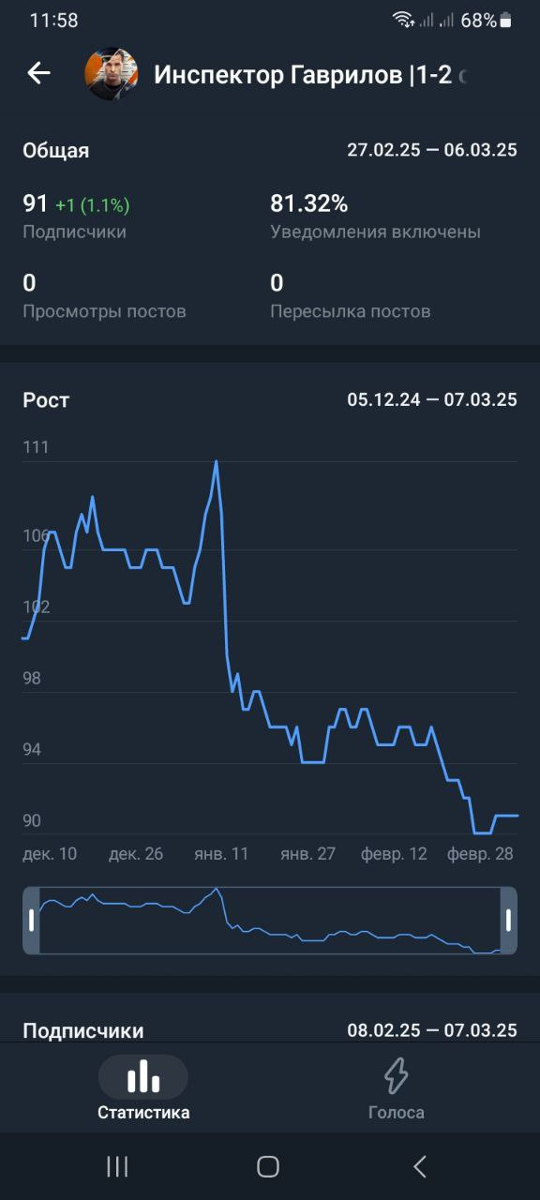Image resolution: width=540 pixels, height=1200 pixels.
Task: Tap the Подписчики section header
Action: 83,1031
